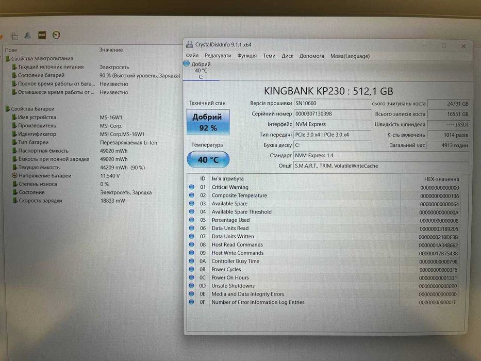Click status dot of Available Spare row
The height and width of the screenshot is (361, 481).
pyautogui.click(x=192, y=204)
